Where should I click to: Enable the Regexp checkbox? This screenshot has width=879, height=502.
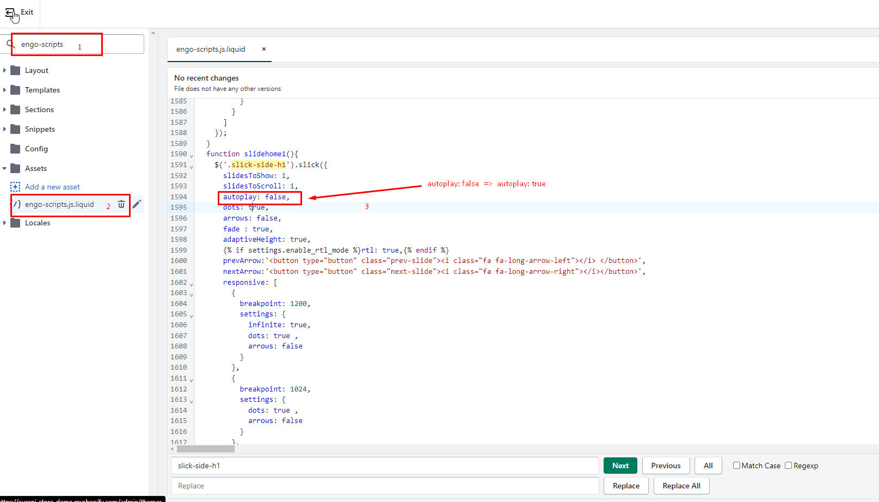[788, 465]
